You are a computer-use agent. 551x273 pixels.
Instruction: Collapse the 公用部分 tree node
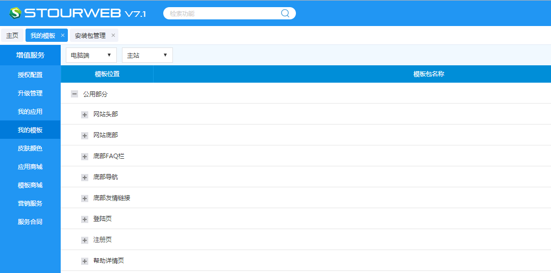point(74,94)
